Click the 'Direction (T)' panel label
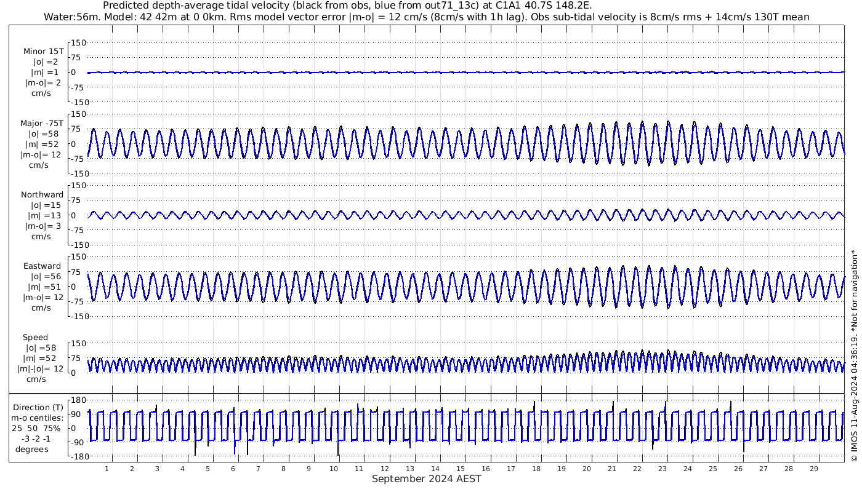 (38, 408)
